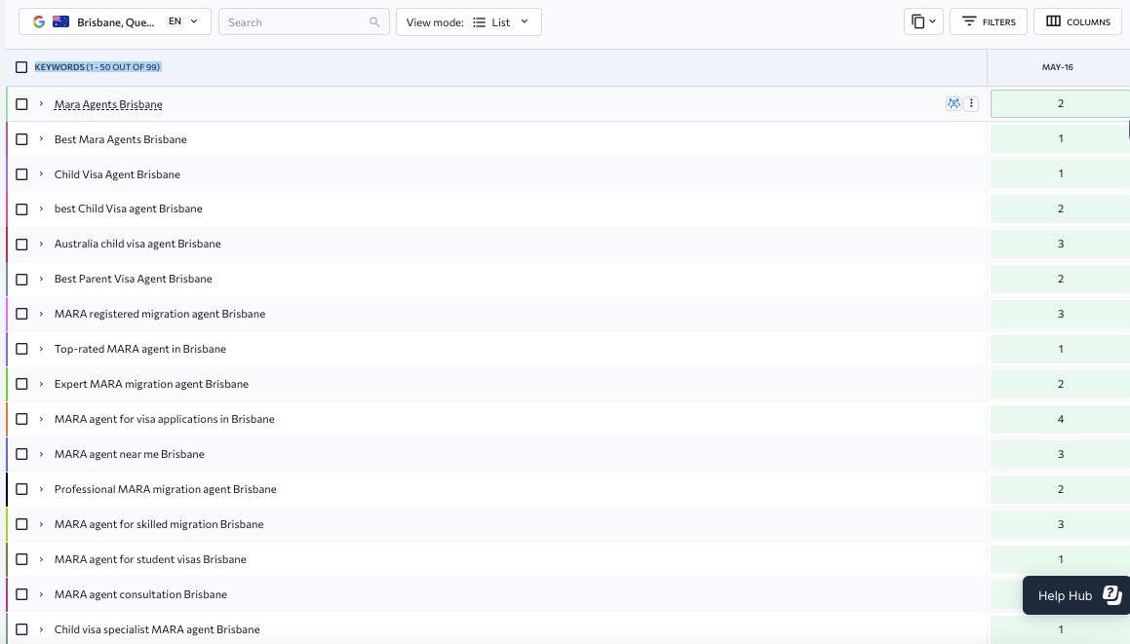
Task: Click the Australian flag icon
Action: pyautogui.click(x=61, y=20)
